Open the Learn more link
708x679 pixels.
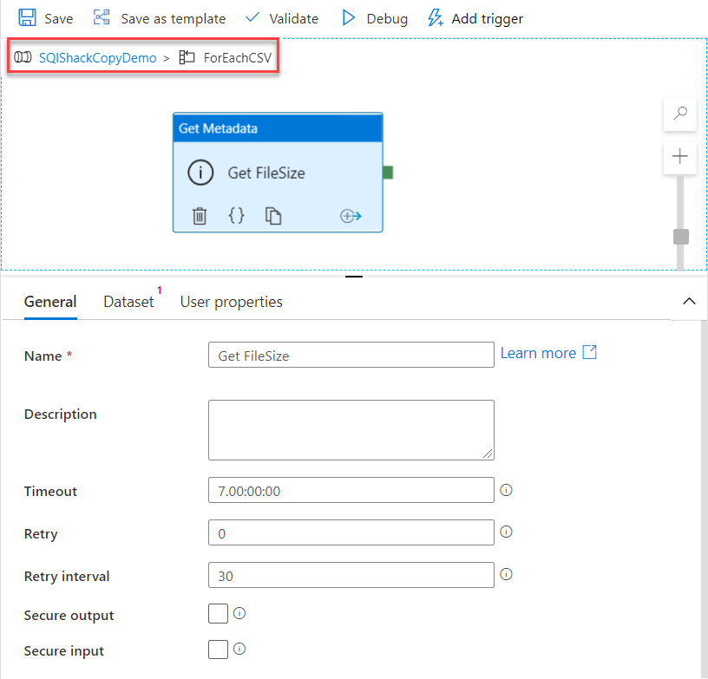tap(539, 352)
